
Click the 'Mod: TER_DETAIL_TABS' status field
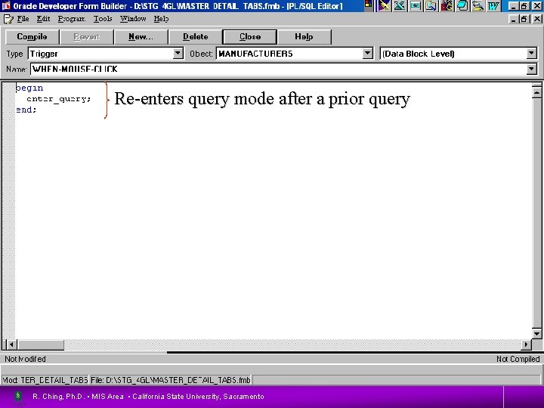[x=45, y=380]
